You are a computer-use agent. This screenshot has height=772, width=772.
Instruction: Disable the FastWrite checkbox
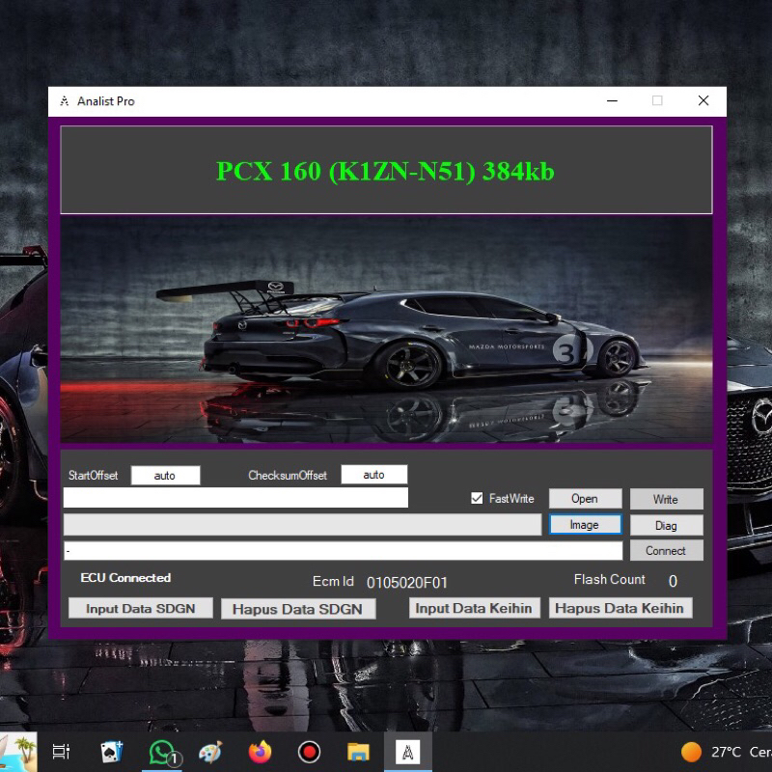(x=477, y=498)
